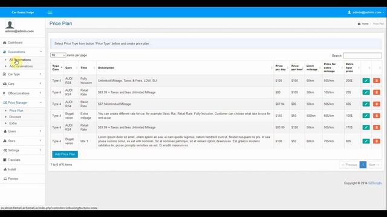Open the items per page dropdown
This screenshot has width=387, height=217.
click(58, 55)
